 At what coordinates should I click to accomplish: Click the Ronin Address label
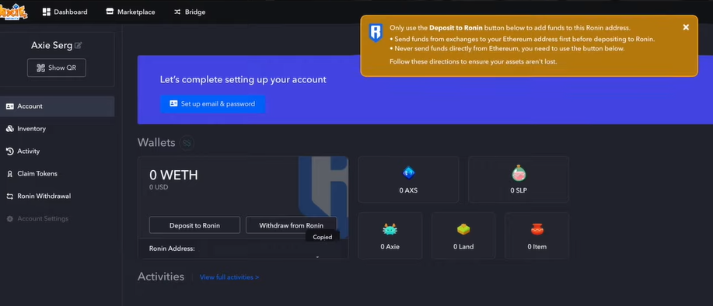click(172, 249)
